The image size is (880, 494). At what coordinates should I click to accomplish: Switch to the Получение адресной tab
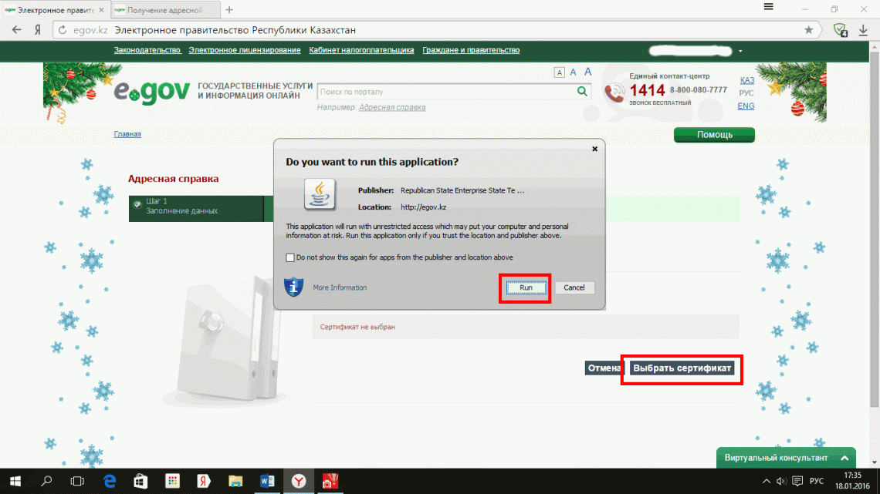(x=162, y=10)
